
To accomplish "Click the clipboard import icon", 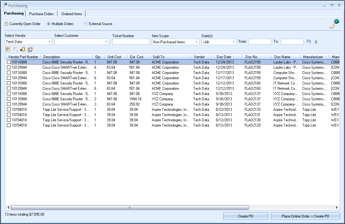I will [x=22, y=50].
